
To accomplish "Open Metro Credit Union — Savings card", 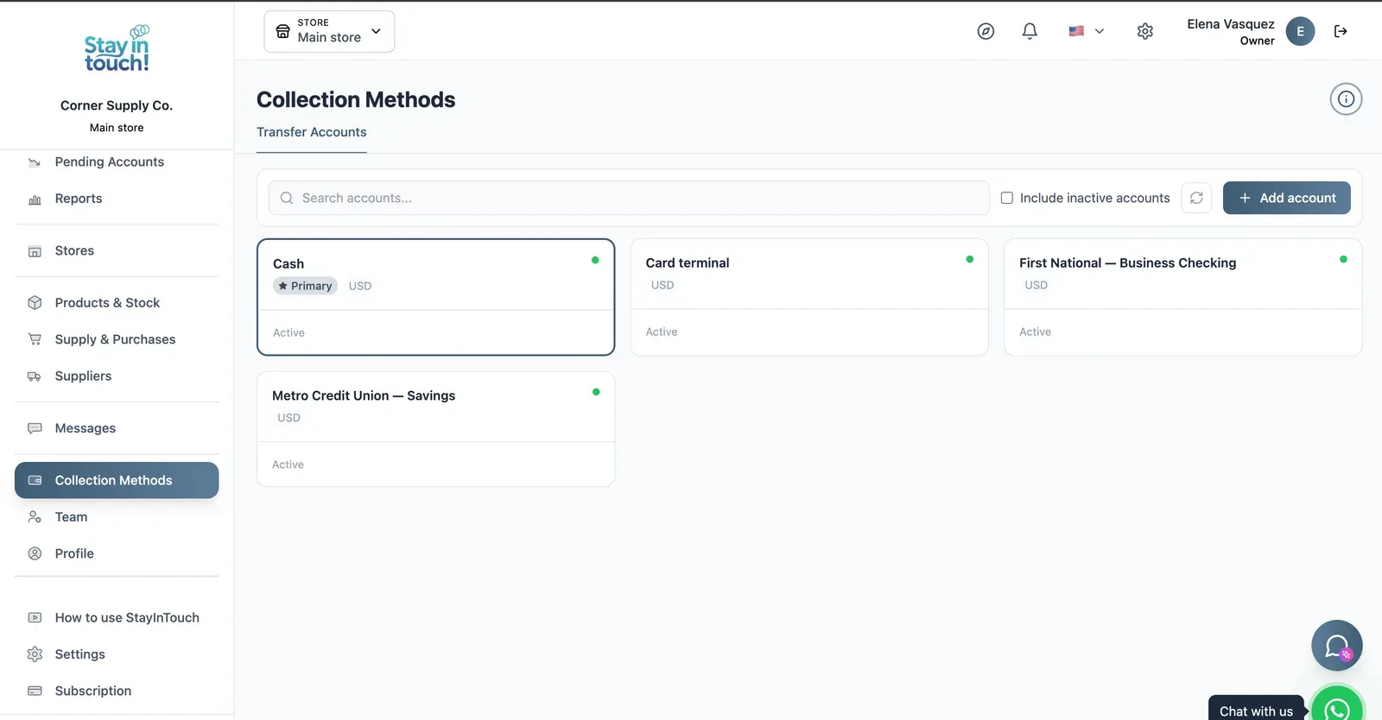I will pyautogui.click(x=435, y=429).
